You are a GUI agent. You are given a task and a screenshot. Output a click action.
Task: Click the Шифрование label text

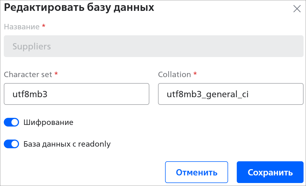[x=48, y=122]
